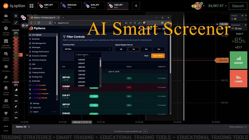The image size is (249, 140).
Task: Click the Deposit button
Action: [238, 6]
